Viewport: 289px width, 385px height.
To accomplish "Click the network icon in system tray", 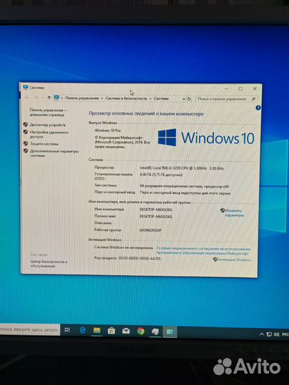I will (x=269, y=334).
